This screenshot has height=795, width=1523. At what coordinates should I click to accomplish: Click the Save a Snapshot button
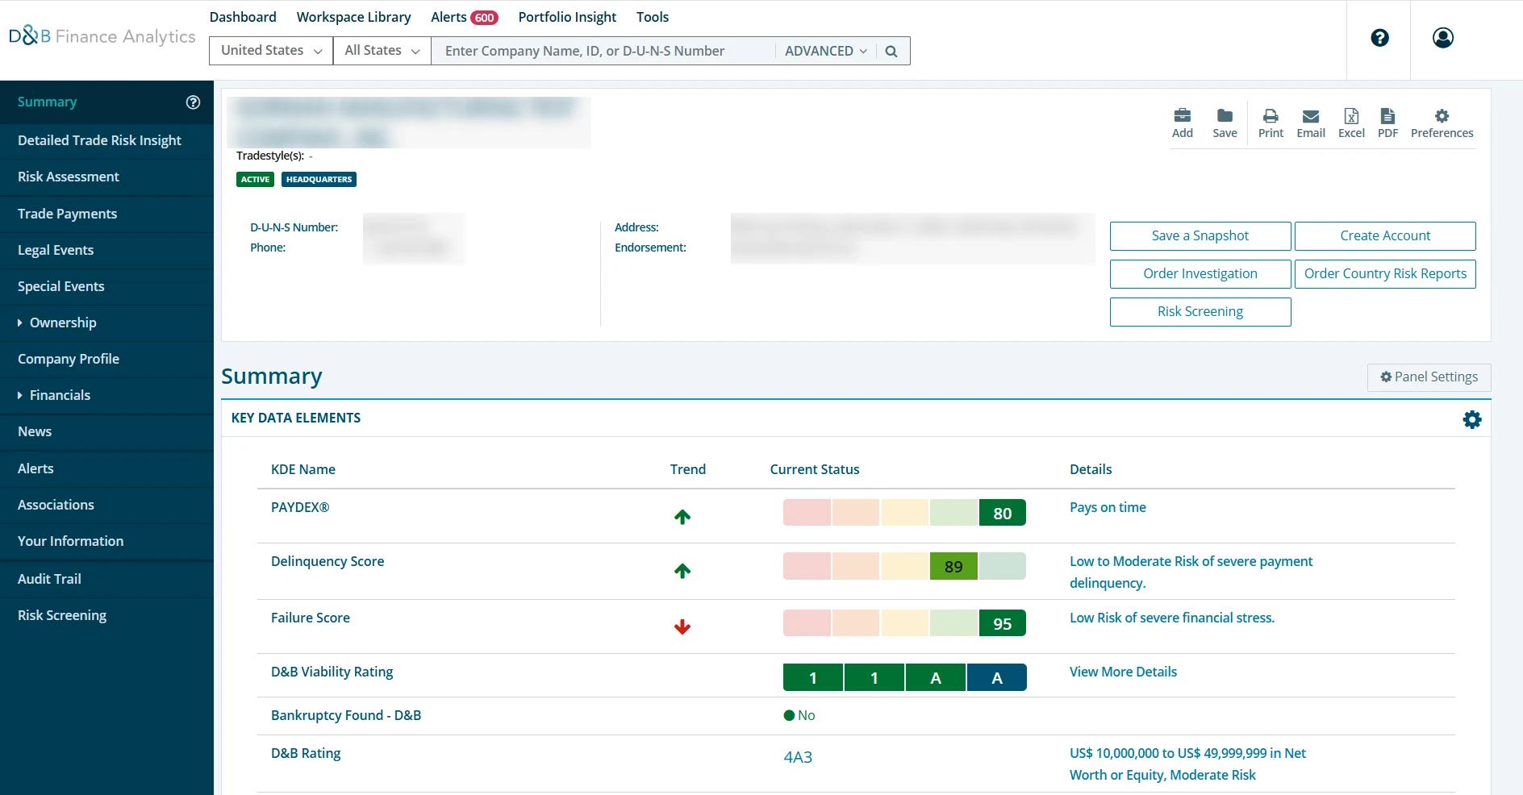[1200, 235]
